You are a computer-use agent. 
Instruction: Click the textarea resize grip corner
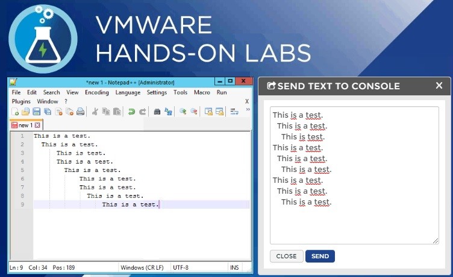click(436, 241)
